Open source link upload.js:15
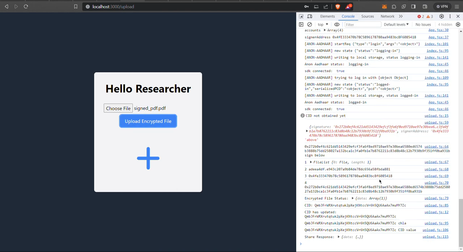 coord(436,116)
